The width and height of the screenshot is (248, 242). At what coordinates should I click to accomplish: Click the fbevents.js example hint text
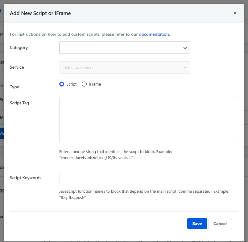(115, 155)
